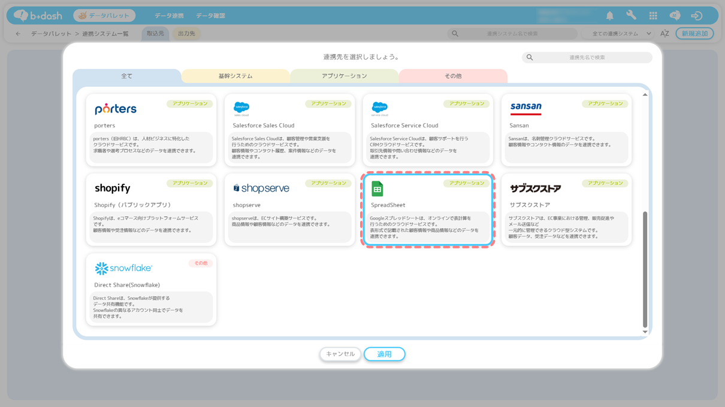Open データ連携 menu

(x=169, y=16)
